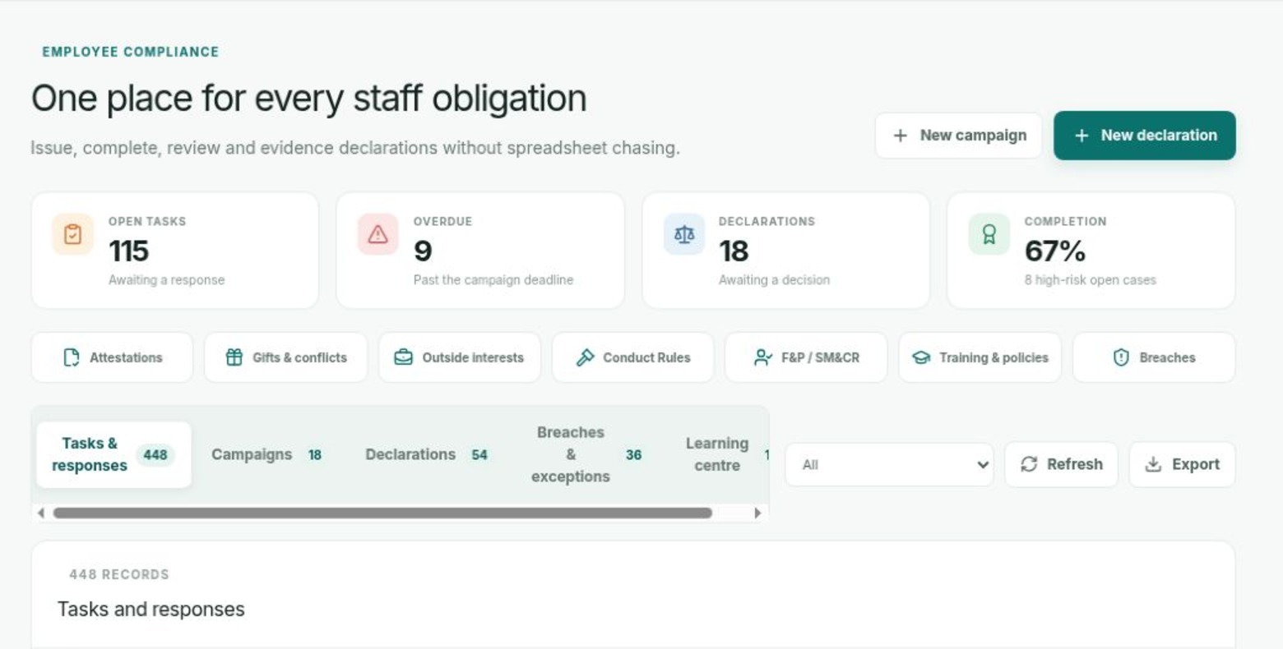This screenshot has height=649, width=1283.
Task: Open the Attestations category
Action: (112, 357)
